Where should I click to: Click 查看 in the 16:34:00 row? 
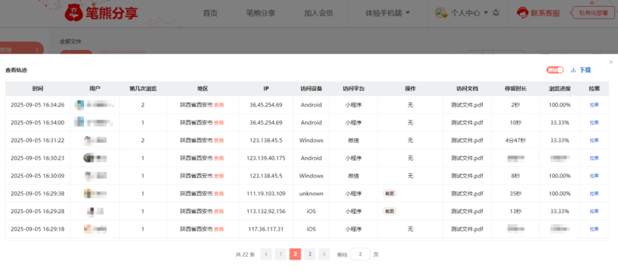click(219, 123)
